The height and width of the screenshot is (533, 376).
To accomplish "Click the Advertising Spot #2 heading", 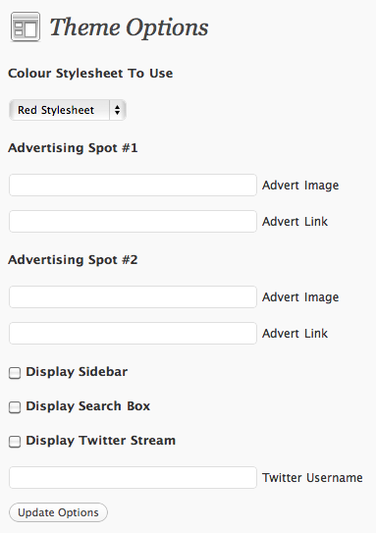I will [73, 260].
